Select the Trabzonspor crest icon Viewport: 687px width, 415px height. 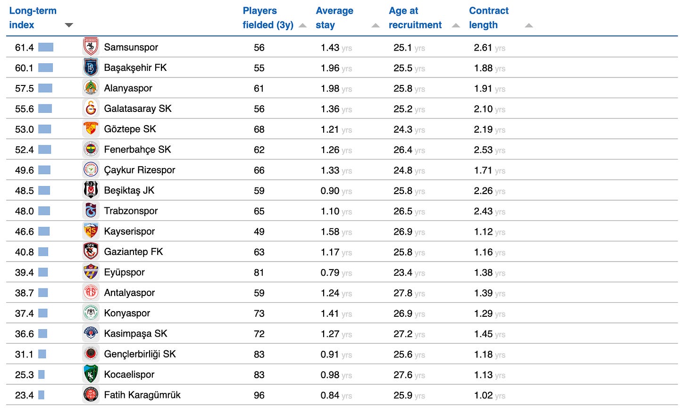coord(91,211)
